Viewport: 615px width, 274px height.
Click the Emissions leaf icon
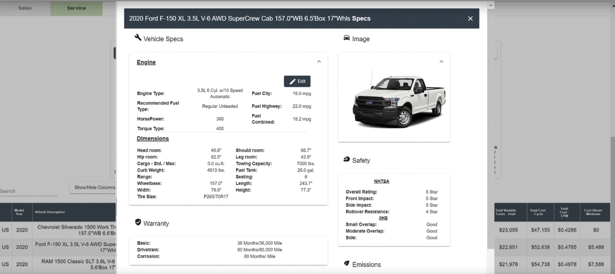347,263
